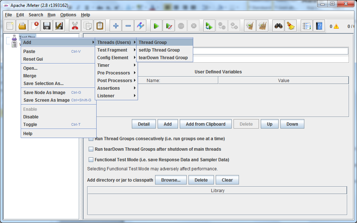Viewport: 357px width, 223px height.
Task: Open the Edit menu
Action: tap(20, 15)
